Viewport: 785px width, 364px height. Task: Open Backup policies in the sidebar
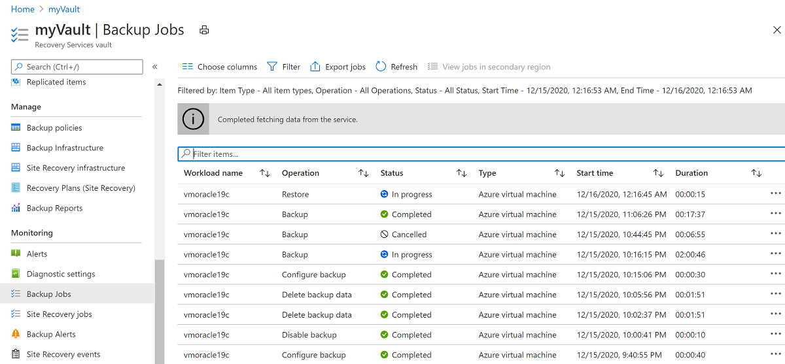click(x=54, y=127)
